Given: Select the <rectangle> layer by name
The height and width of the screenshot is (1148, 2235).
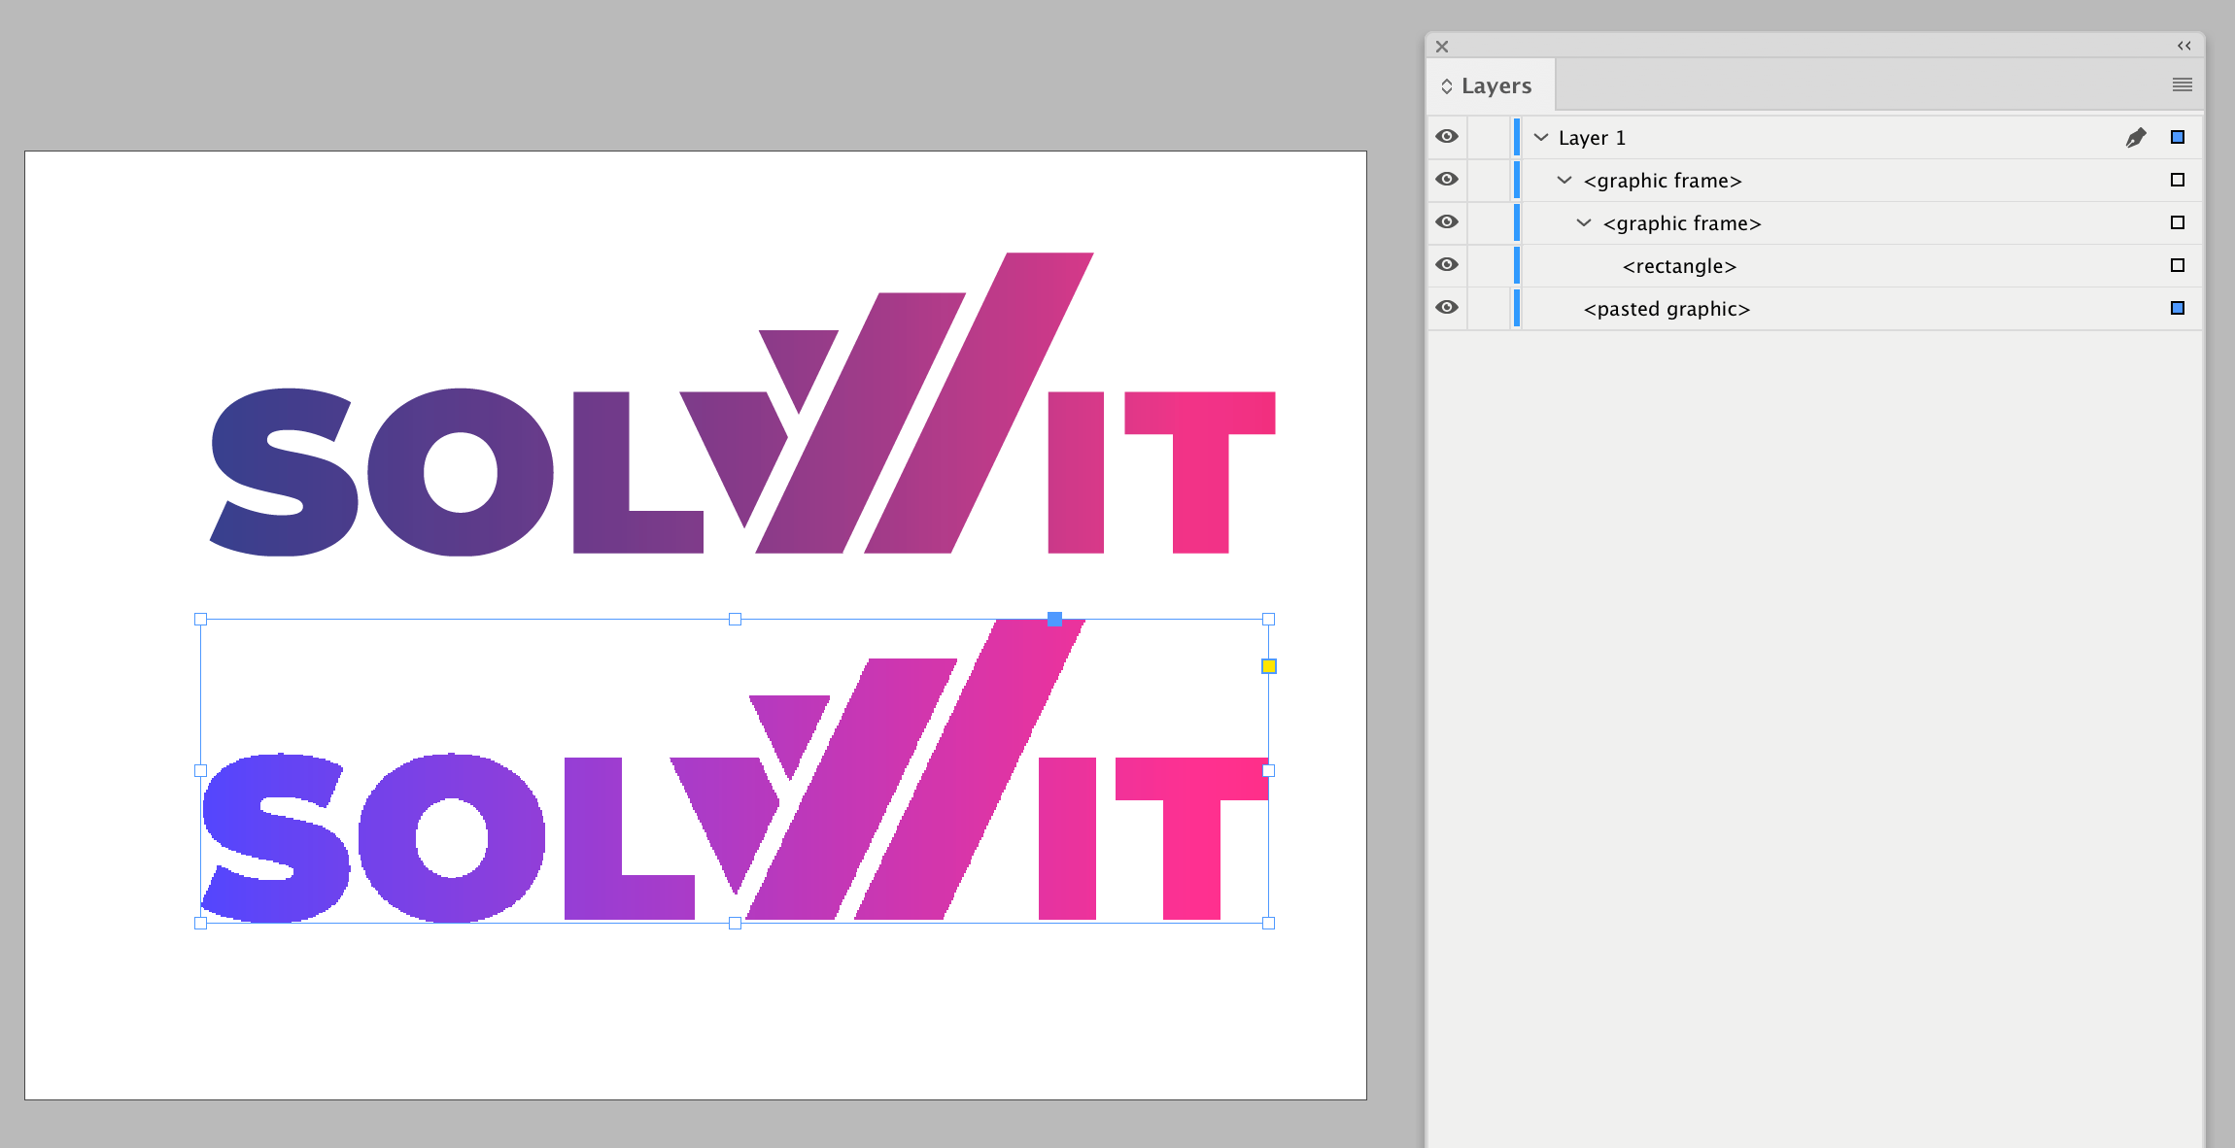Looking at the screenshot, I should pos(1679,265).
